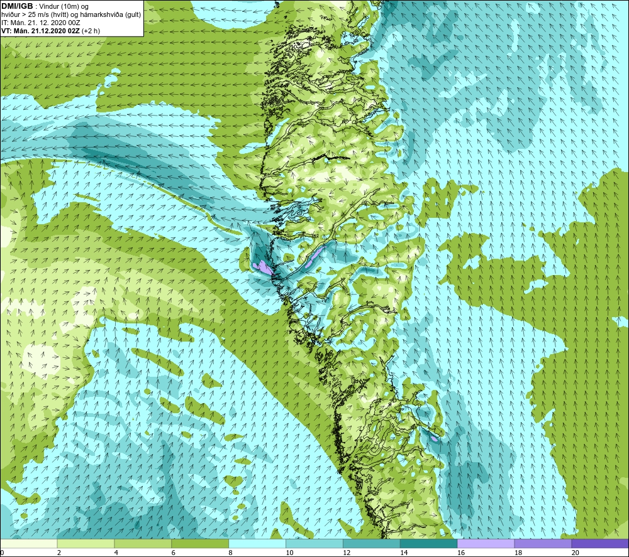The height and width of the screenshot is (557, 629).
Task: Click the 18–20 m/s purple legend swatch
Action: 543,543
